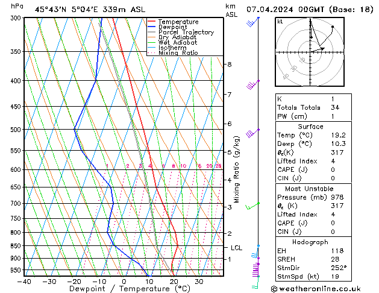
Task: Click the red line sample beside Temperature legend
Action: [x=152, y=21]
